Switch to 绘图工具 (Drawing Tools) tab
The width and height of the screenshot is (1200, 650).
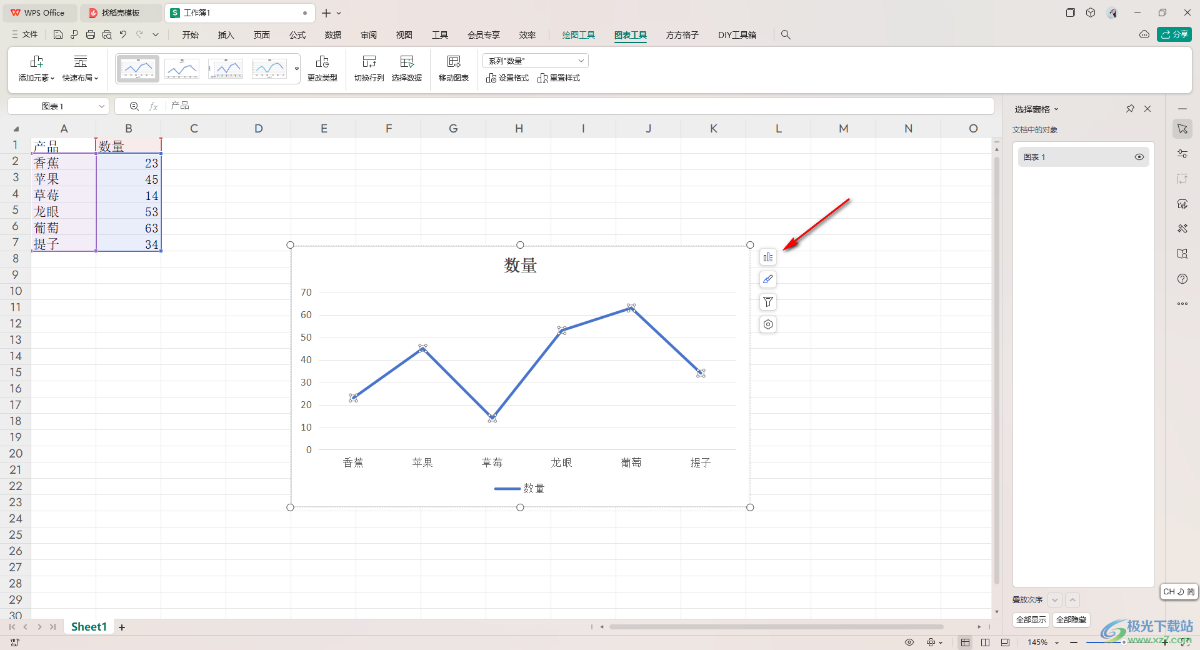click(579, 35)
